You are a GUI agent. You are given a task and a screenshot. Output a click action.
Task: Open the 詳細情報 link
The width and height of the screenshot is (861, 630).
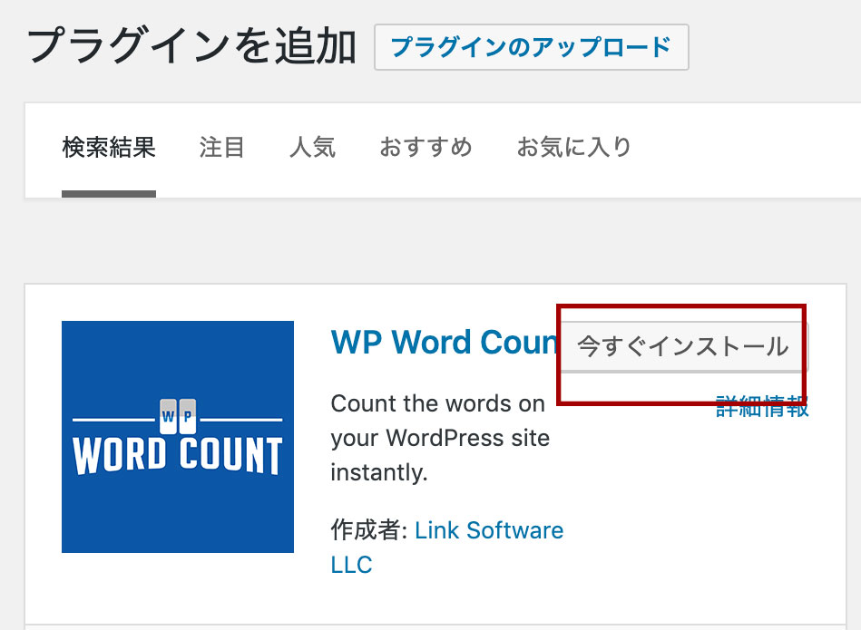point(762,407)
